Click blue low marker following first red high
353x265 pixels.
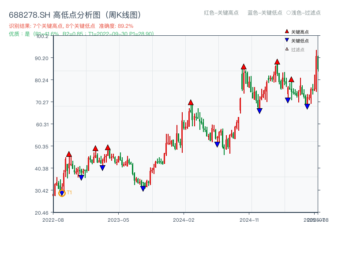[81, 178]
